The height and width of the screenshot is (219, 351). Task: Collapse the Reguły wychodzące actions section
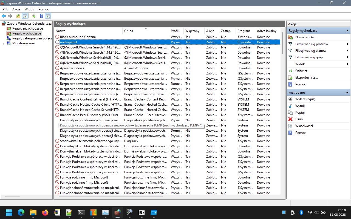pos(347,31)
